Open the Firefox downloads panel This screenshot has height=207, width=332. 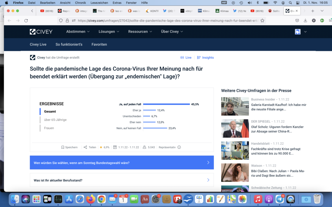tap(305, 20)
